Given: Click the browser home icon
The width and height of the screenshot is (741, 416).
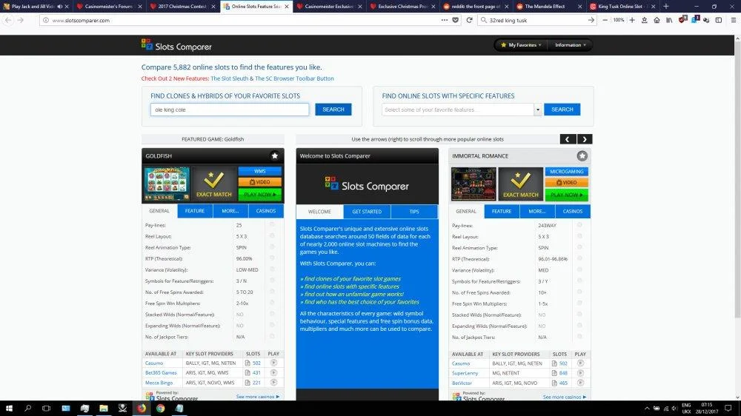Looking at the screenshot, I should tap(657, 20).
